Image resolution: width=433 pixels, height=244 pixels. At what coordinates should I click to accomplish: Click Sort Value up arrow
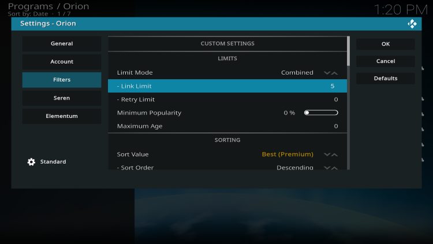[x=334, y=154]
